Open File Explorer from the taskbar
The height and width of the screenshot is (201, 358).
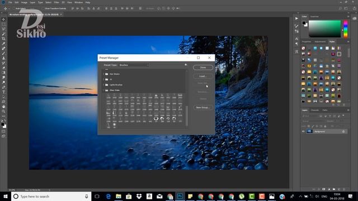point(119,197)
